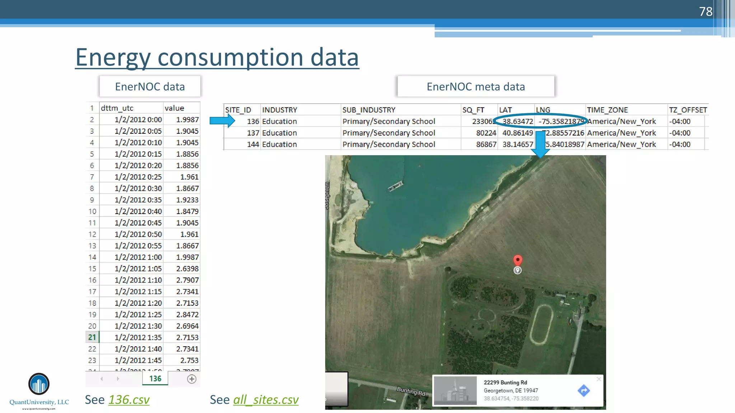The image size is (735, 413).
Task: Click the EnerNOC meta data label box
Action: (476, 86)
